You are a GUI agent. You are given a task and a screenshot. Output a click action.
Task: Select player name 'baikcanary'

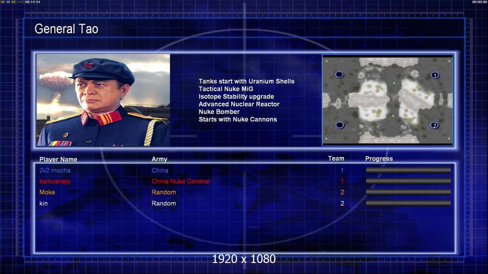point(55,182)
